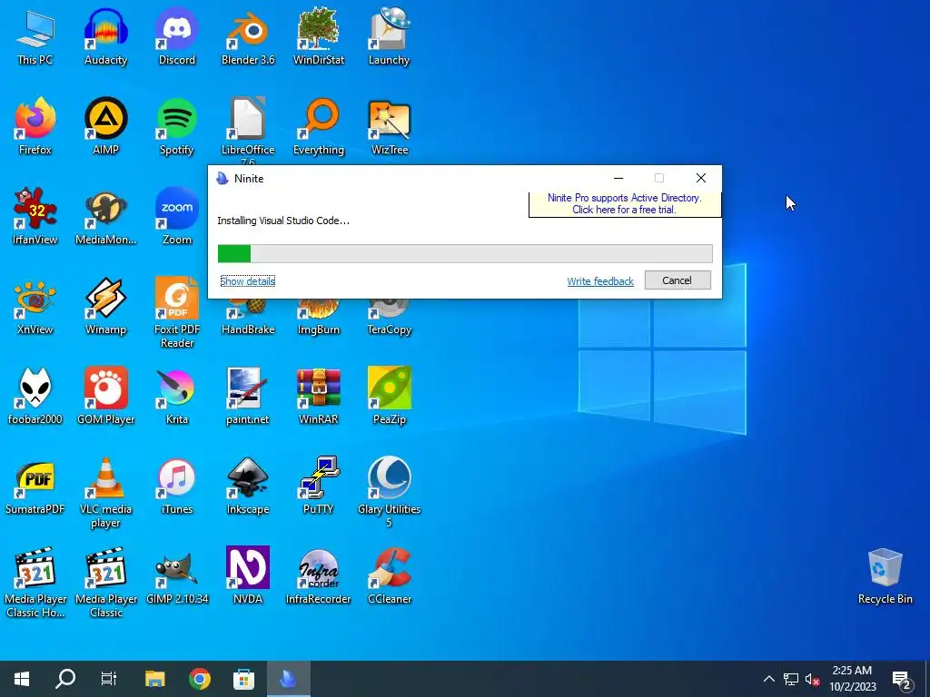
Task: Select the InfraRecorder shortcut
Action: (x=319, y=576)
